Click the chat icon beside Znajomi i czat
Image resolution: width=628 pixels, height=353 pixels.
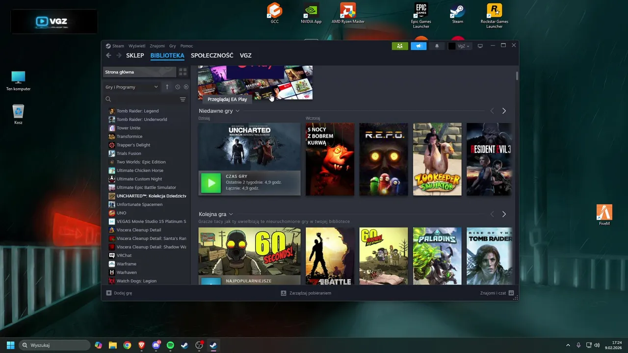click(x=511, y=293)
